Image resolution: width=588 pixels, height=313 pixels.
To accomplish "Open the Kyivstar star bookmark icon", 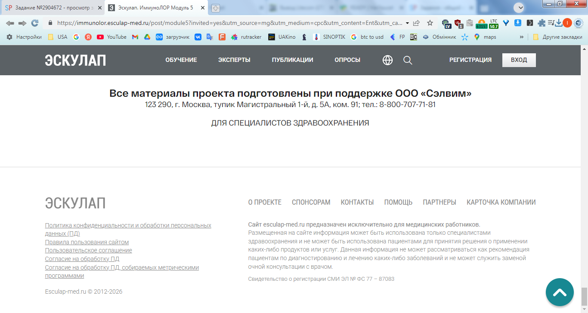I will [464, 37].
